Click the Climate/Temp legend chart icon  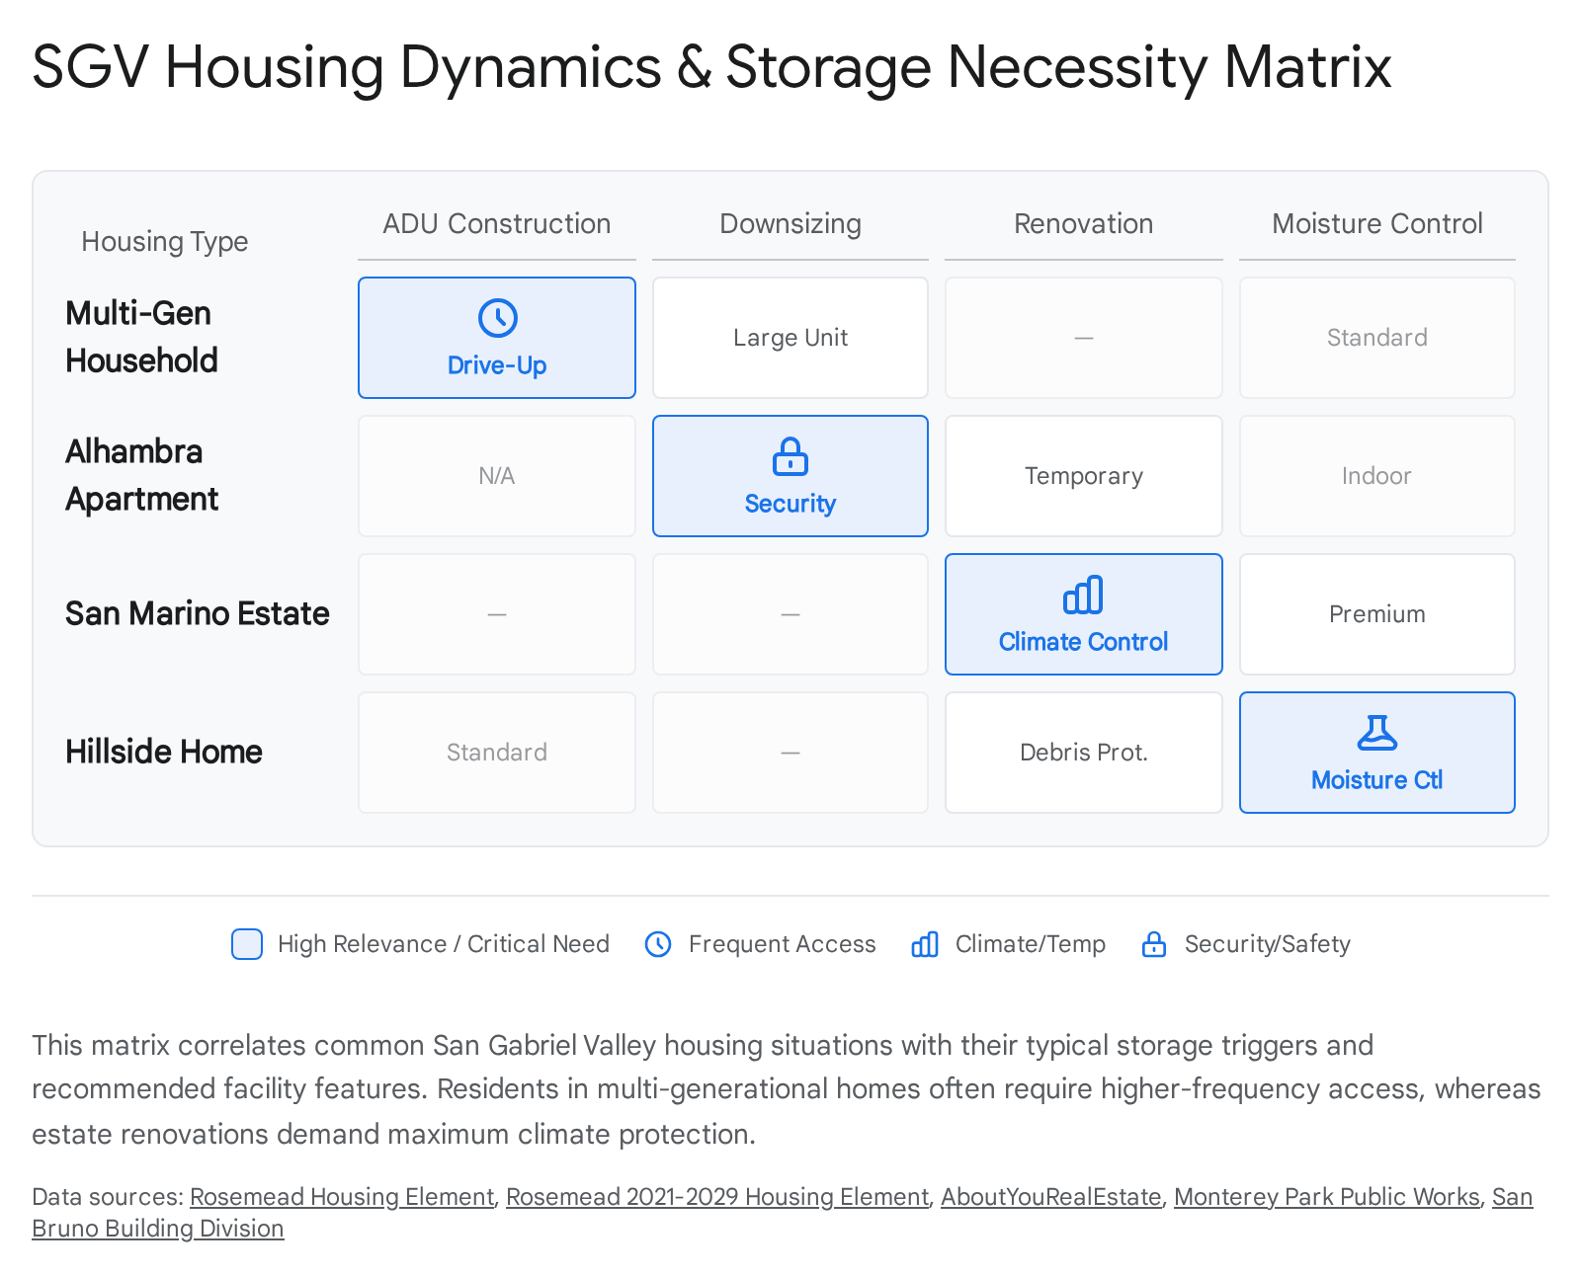pyautogui.click(x=925, y=944)
